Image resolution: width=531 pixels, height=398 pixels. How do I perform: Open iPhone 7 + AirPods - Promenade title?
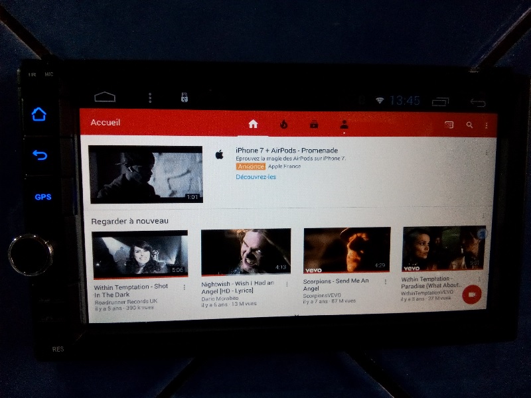287,151
